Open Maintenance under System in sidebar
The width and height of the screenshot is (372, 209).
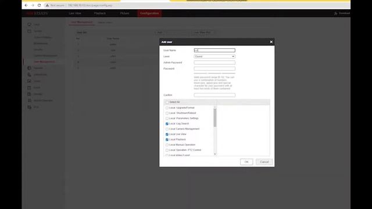(41, 44)
